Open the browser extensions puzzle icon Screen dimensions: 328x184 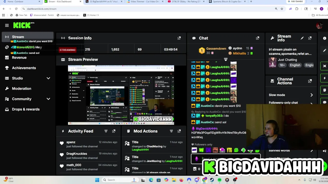click(x=297, y=9)
